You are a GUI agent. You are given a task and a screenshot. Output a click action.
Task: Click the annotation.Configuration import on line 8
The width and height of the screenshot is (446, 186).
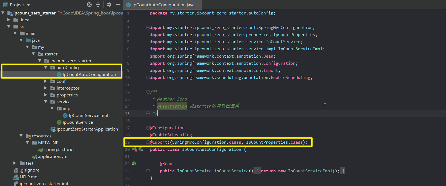tap(224, 63)
